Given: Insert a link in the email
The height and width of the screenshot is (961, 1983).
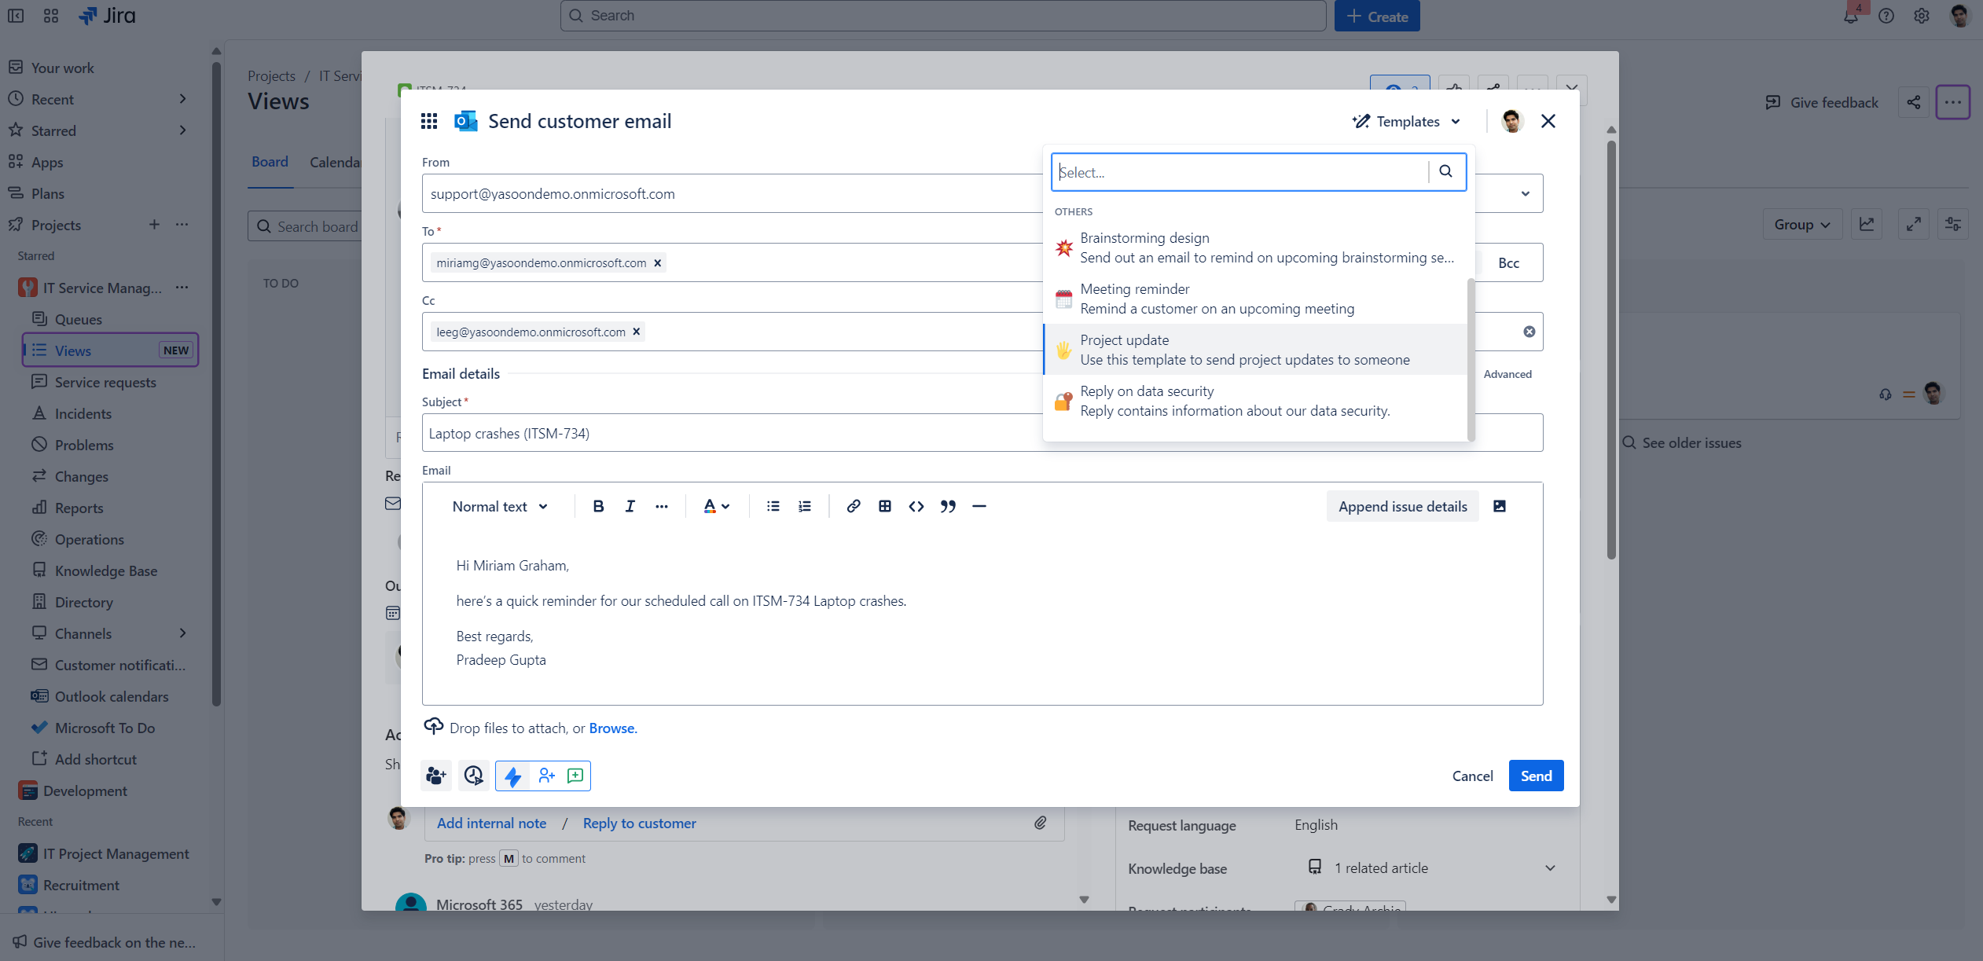Looking at the screenshot, I should [x=853, y=506].
